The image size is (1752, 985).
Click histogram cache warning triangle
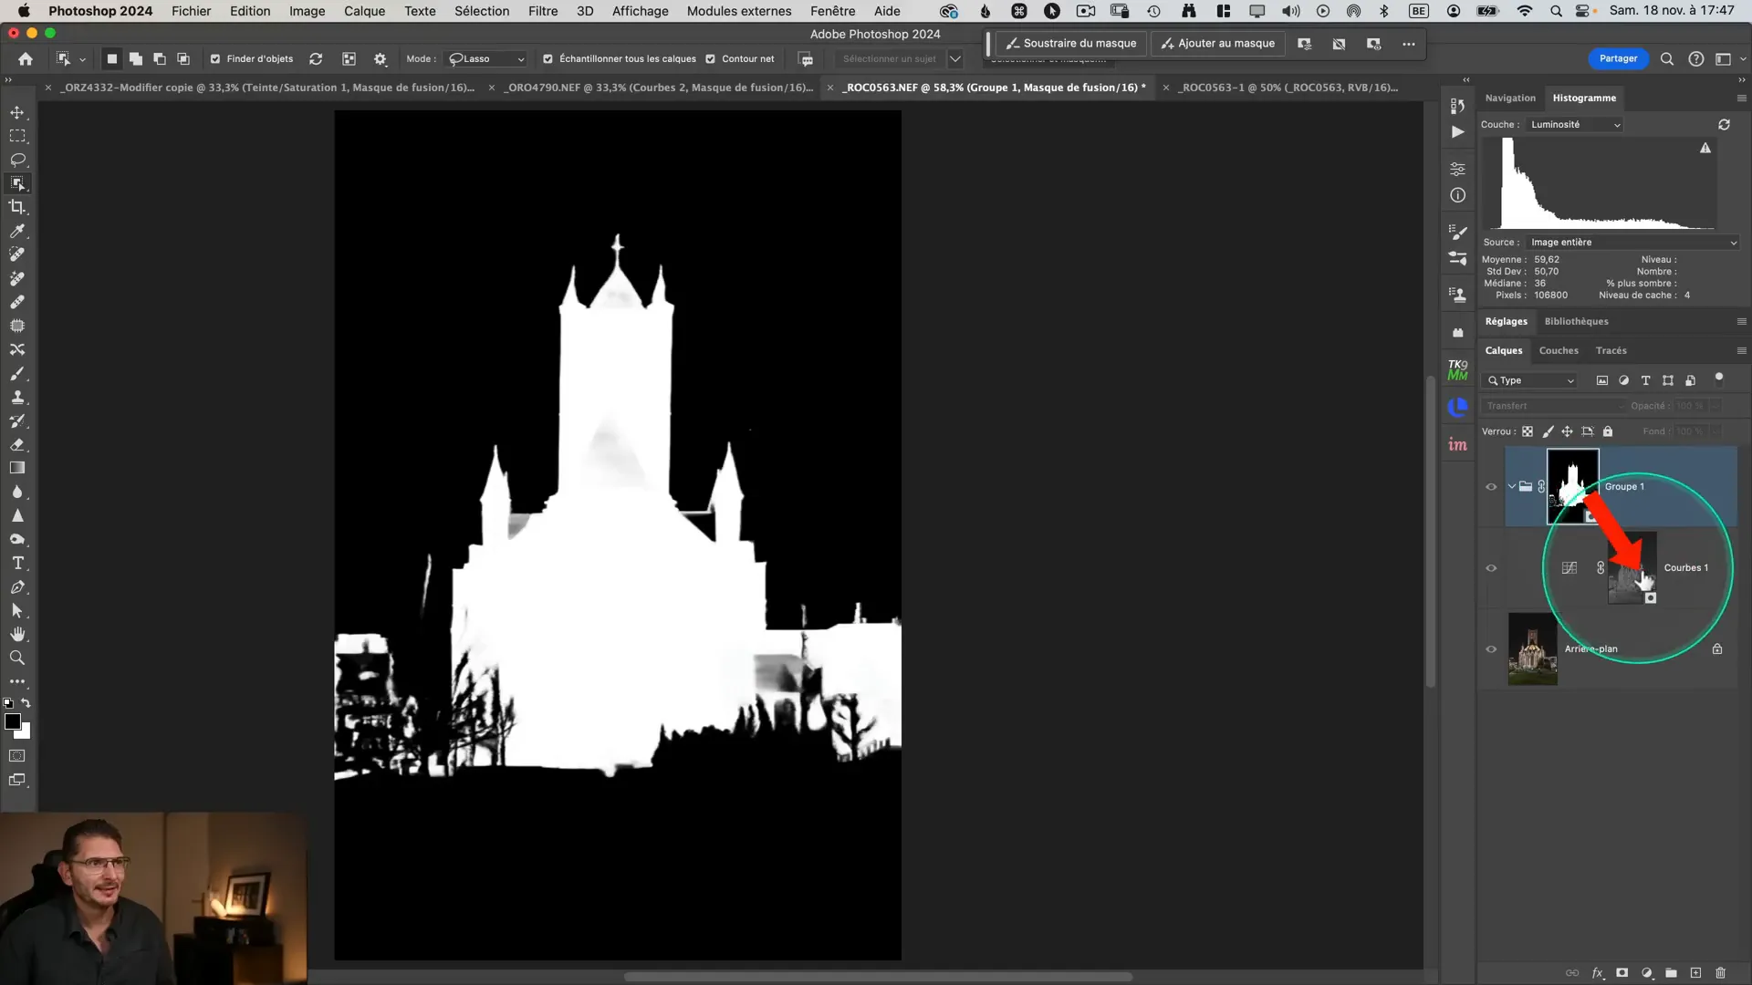coord(1705,148)
